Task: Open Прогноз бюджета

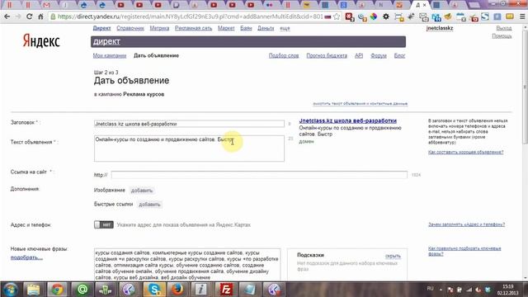Action: click(327, 55)
